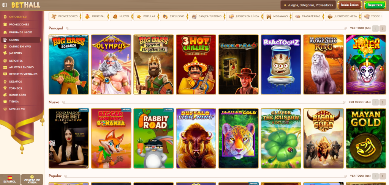
Task: Focus the Juegos, Categorías, Proveedores search field
Action: [310, 5]
